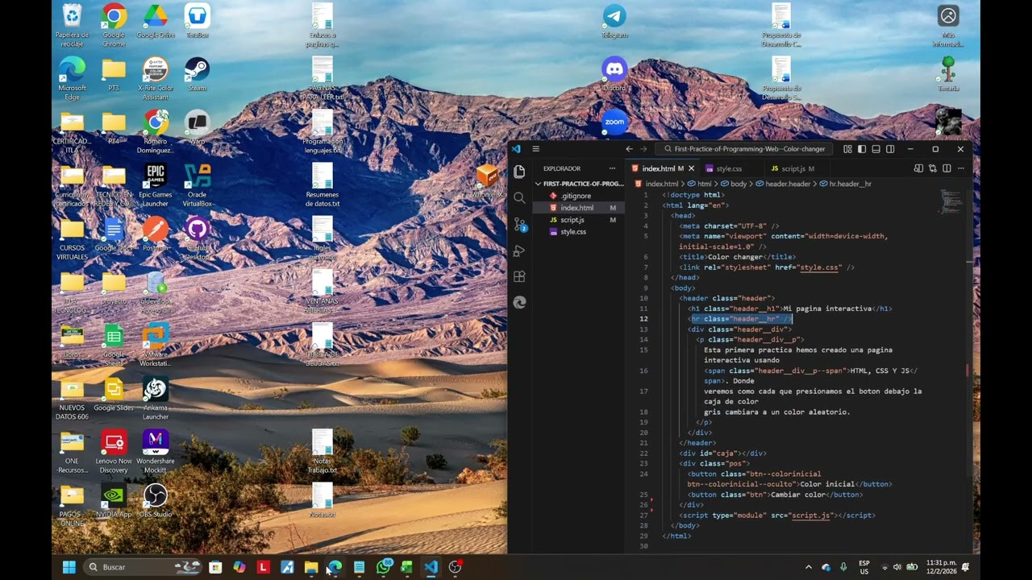Open script.js in the Explorer tree

tap(578, 220)
